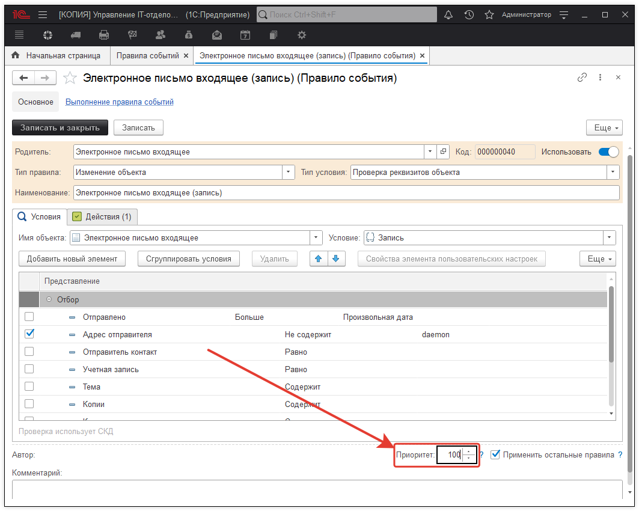This screenshot has width=639, height=511.
Task: Click the favorites star in title bar
Action: click(x=489, y=14)
